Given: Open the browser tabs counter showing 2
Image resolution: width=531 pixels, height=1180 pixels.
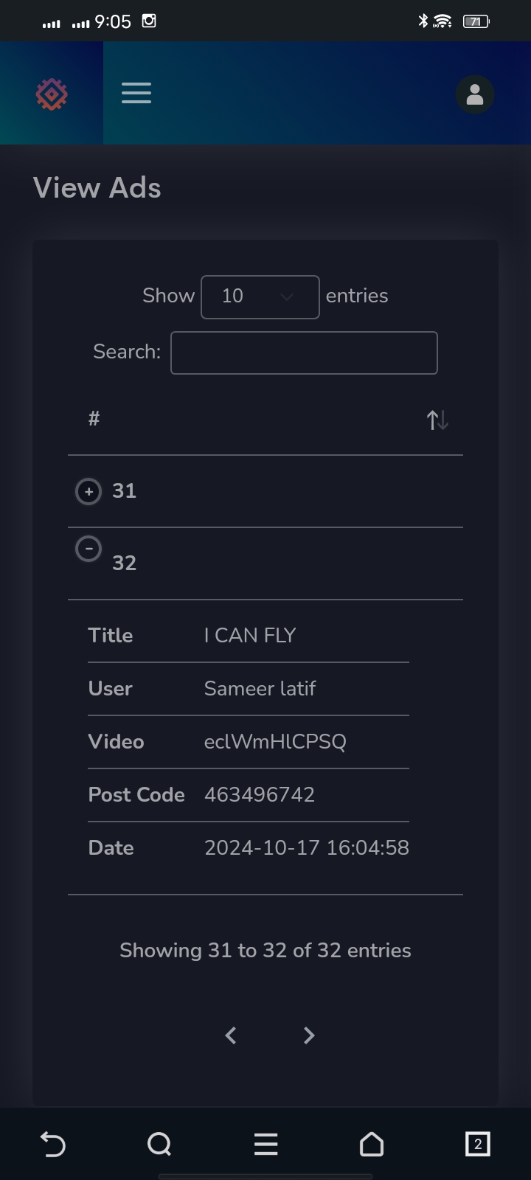Looking at the screenshot, I should coord(477,1144).
